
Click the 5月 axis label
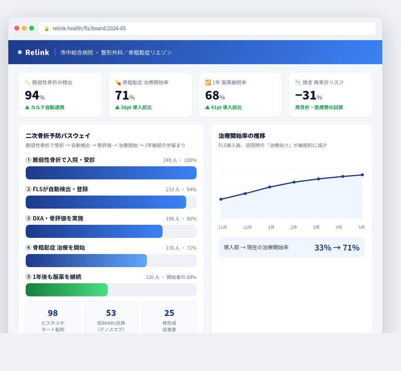361,227
